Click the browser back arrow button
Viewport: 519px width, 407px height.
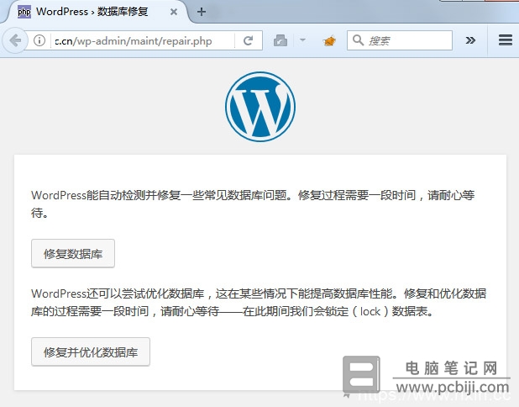point(14,40)
